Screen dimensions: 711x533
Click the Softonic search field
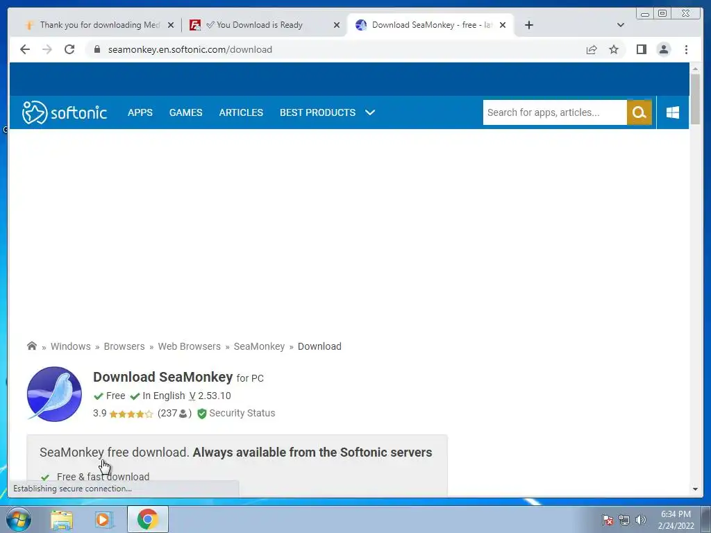point(555,112)
